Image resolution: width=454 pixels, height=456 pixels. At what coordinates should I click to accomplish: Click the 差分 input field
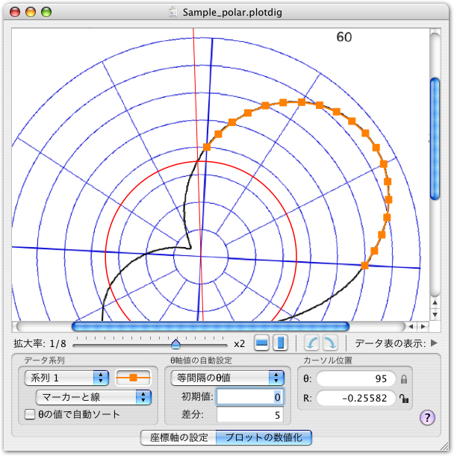click(249, 415)
